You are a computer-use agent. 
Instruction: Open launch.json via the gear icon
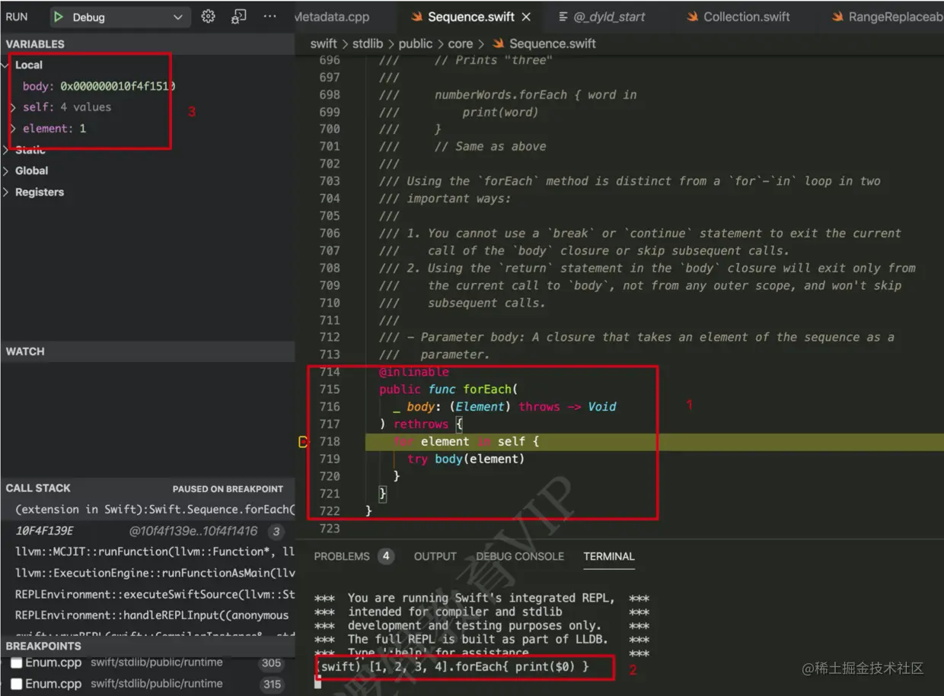208,16
